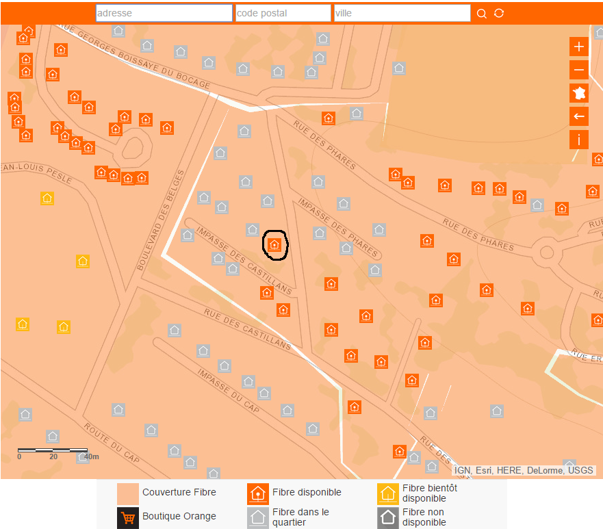The image size is (603, 529).
Task: Click the circled orange fibre house marker
Action: pyautogui.click(x=274, y=245)
